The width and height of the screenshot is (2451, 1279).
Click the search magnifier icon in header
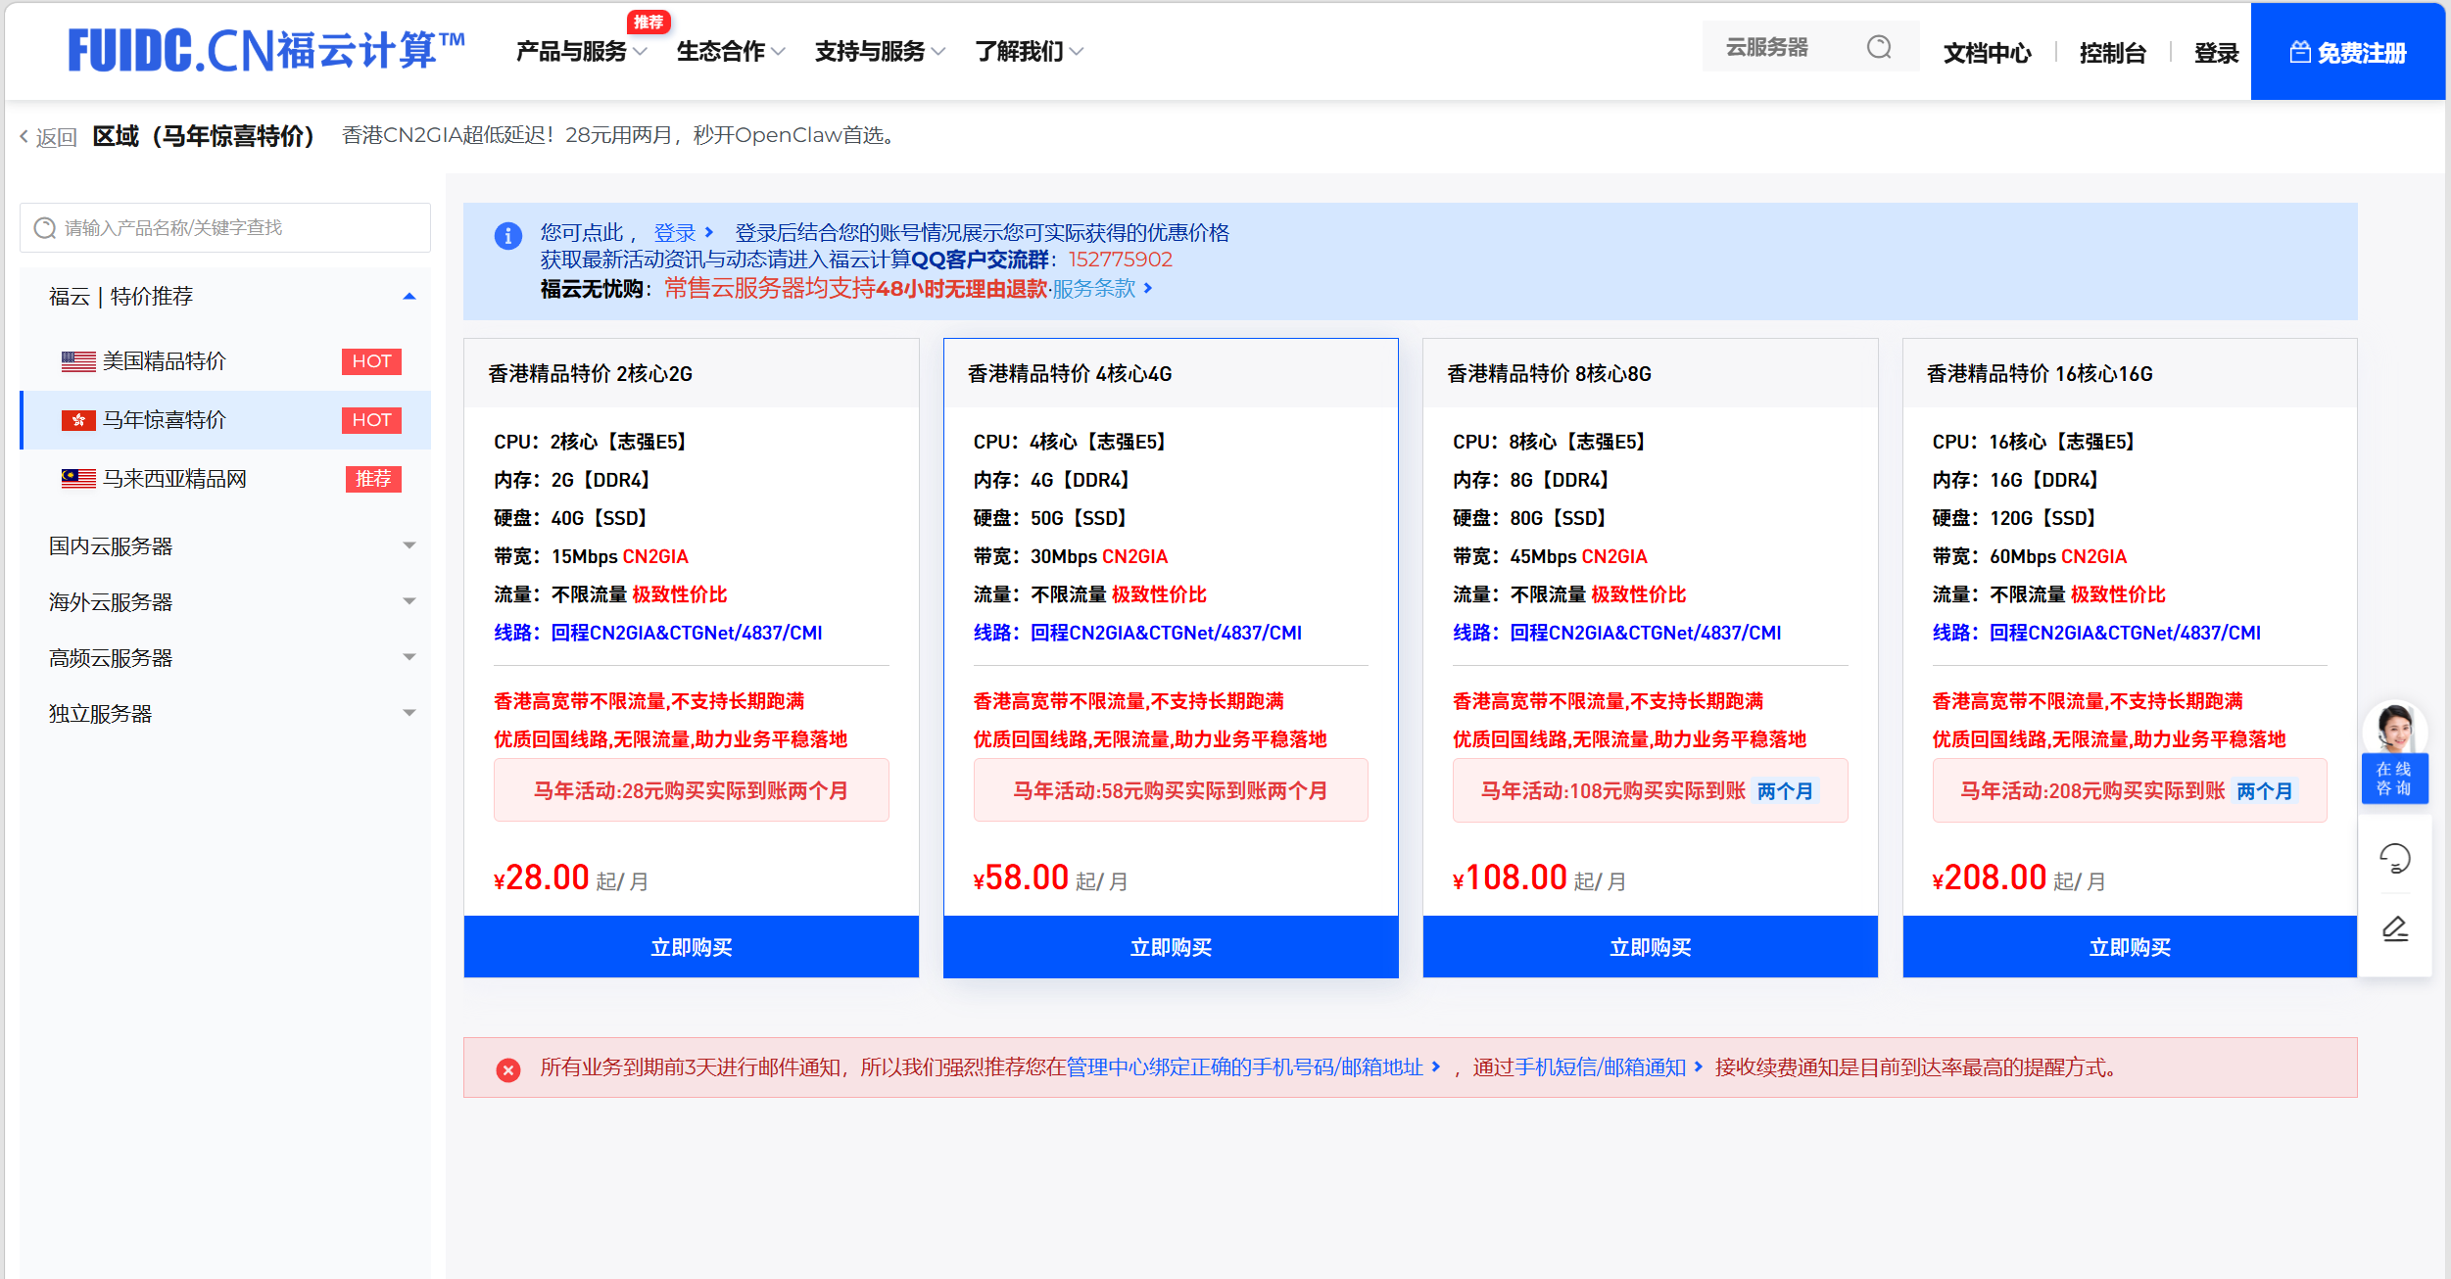pos(1878,47)
